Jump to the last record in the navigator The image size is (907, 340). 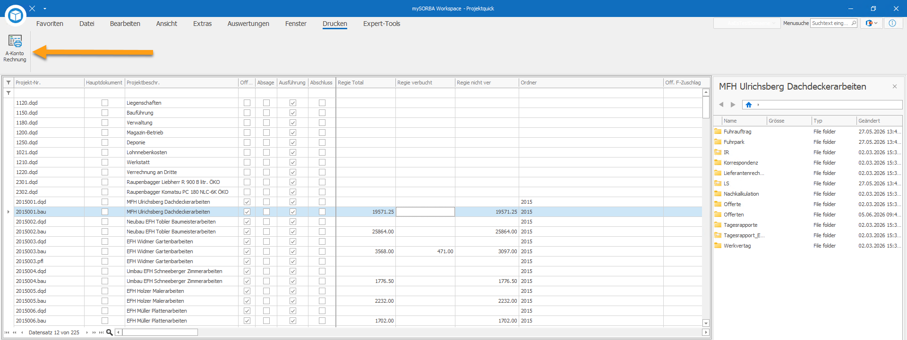click(101, 332)
